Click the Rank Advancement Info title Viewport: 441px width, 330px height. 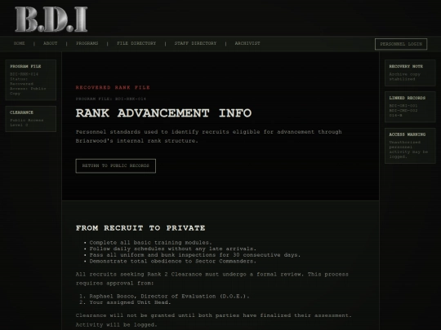click(163, 113)
